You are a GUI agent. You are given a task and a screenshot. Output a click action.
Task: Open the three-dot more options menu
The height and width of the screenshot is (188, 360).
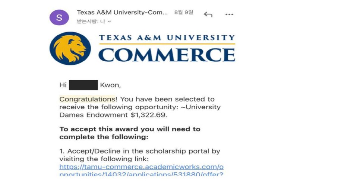point(229,14)
